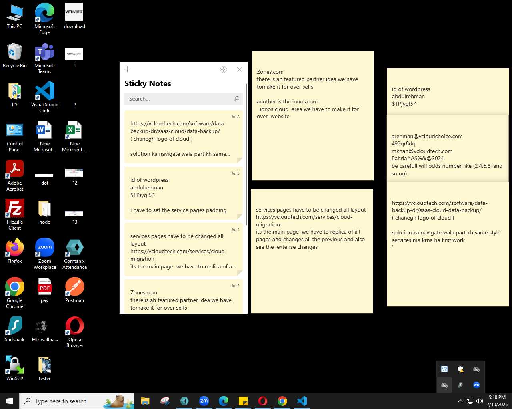Viewport: 512px width, 409px height.
Task: Select the Recycle Bin icon
Action: (15, 56)
